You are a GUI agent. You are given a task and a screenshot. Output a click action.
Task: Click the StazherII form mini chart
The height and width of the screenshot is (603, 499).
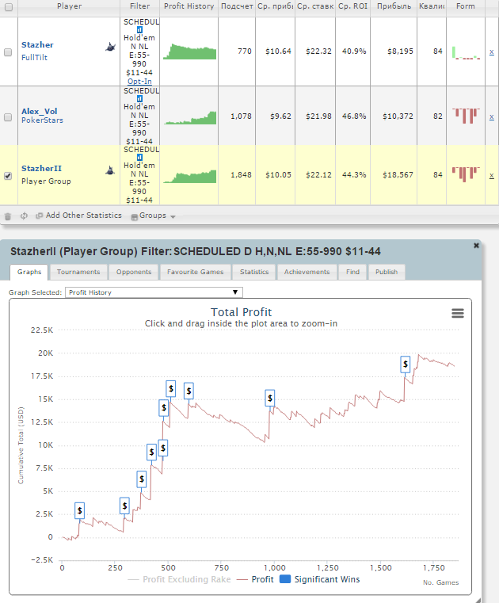tap(466, 174)
